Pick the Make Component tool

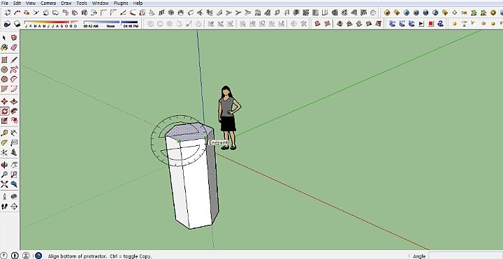tap(14, 38)
